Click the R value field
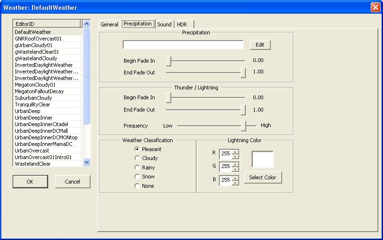 225,154
